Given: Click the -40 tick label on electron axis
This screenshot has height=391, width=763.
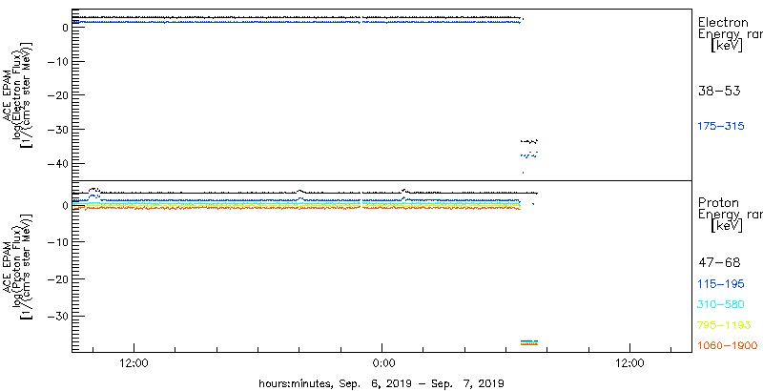Looking at the screenshot, I should pyautogui.click(x=58, y=163).
